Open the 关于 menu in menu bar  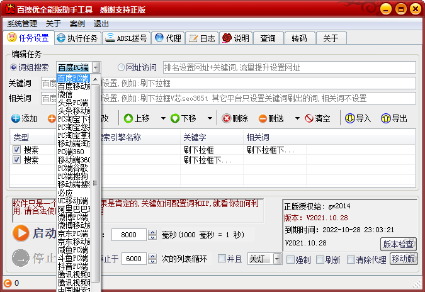54,24
